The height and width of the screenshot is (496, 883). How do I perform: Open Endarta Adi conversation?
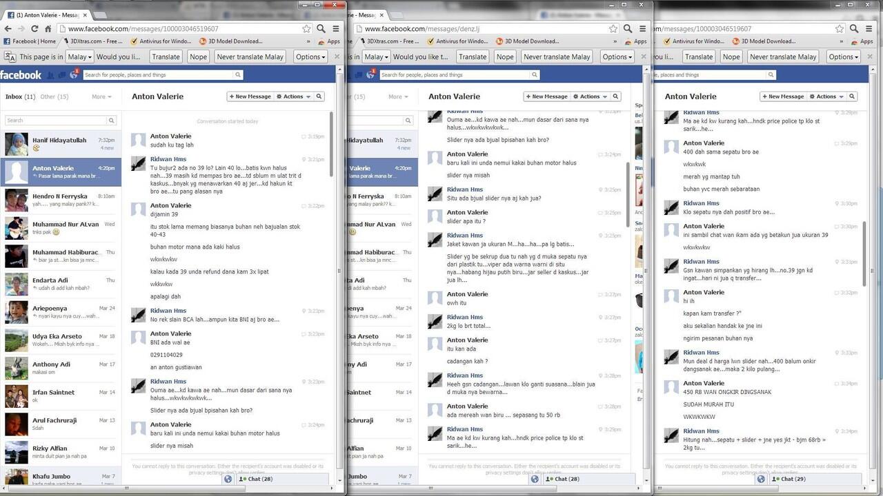pyautogui.click(x=61, y=284)
